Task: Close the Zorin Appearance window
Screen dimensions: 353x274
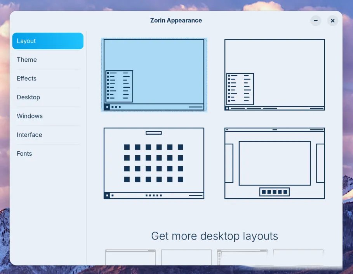Action: pos(332,21)
